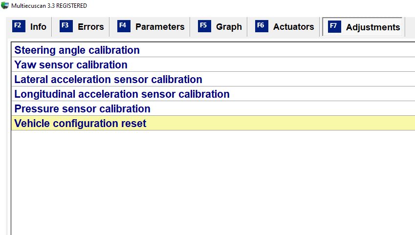The height and width of the screenshot is (235, 415).
Task: Select the highlighted Vehicle configuration reset
Action: click(80, 124)
